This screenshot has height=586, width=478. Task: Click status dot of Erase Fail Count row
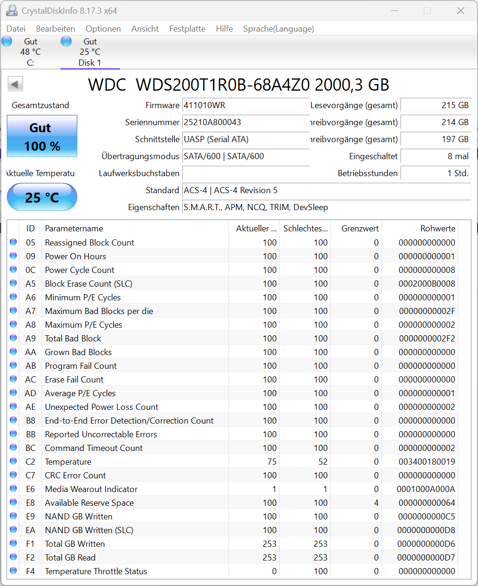[13, 379]
